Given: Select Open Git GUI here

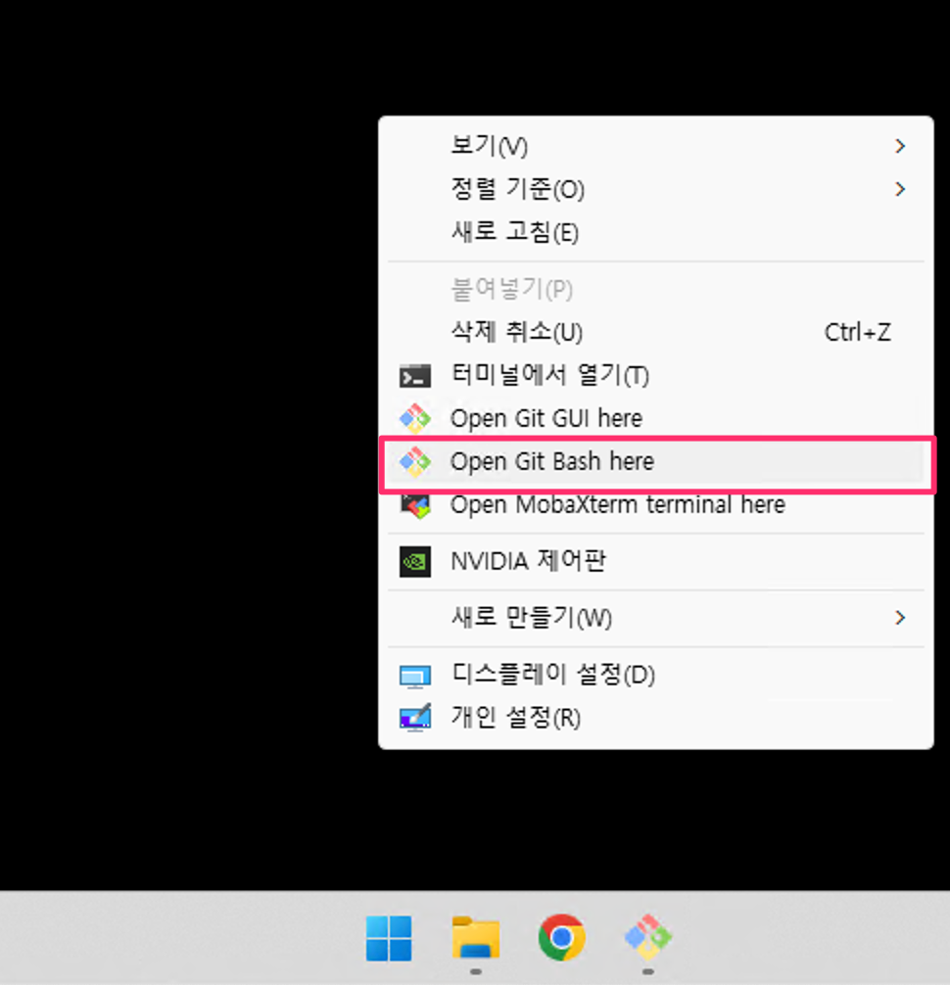Looking at the screenshot, I should point(656,418).
